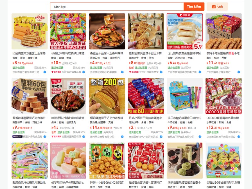Open blue chat icon on the ¥11.61 listing
Image resolution: width=252 pixels, height=189 pixels.
click(239, 72)
